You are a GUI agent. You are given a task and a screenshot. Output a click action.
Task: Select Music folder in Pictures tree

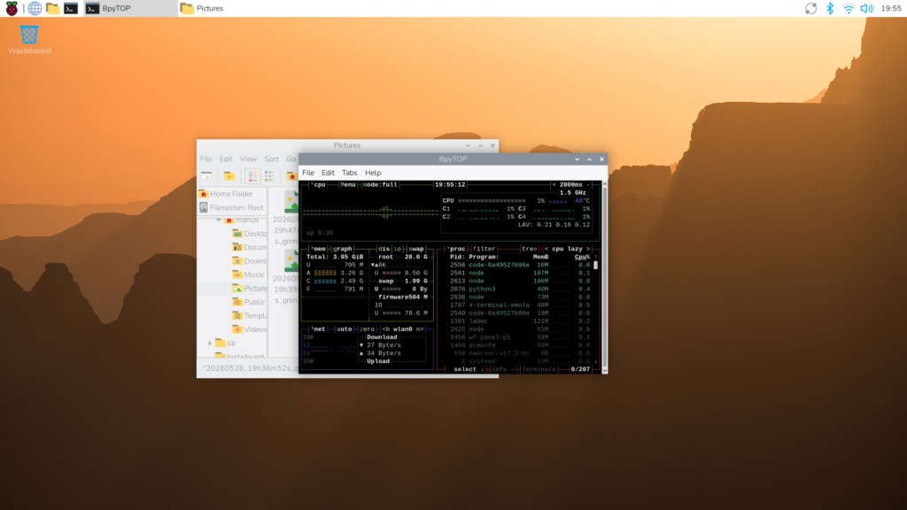[248, 274]
